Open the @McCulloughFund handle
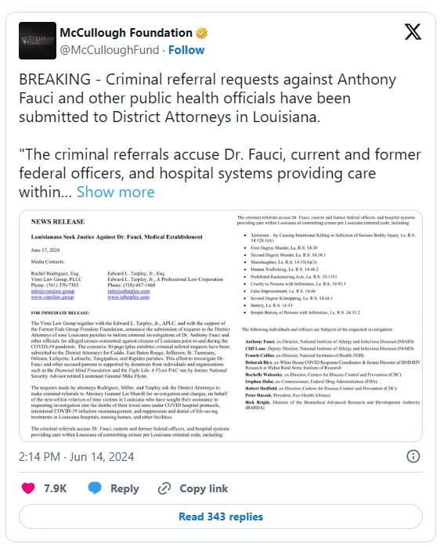 click(109, 50)
